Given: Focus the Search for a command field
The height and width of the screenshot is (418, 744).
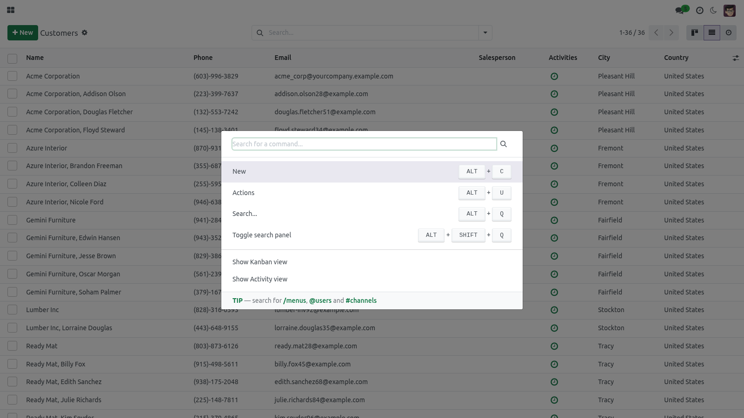Looking at the screenshot, I should click(364, 144).
